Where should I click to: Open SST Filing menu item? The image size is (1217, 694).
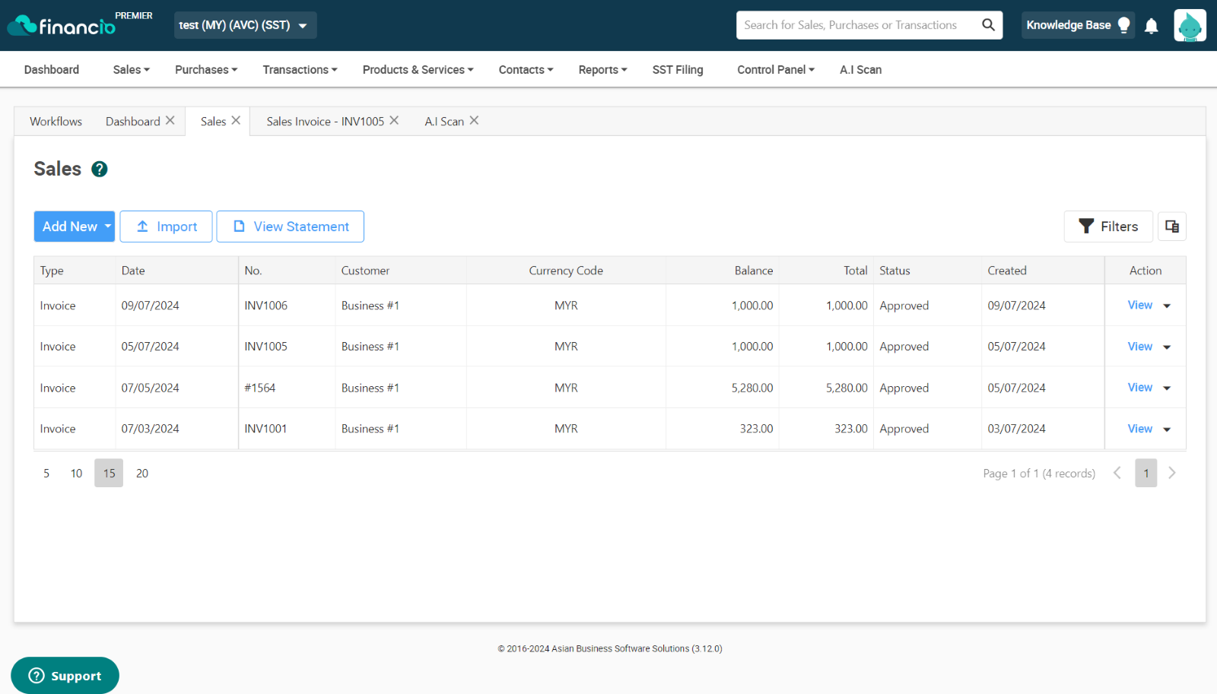[x=678, y=69]
